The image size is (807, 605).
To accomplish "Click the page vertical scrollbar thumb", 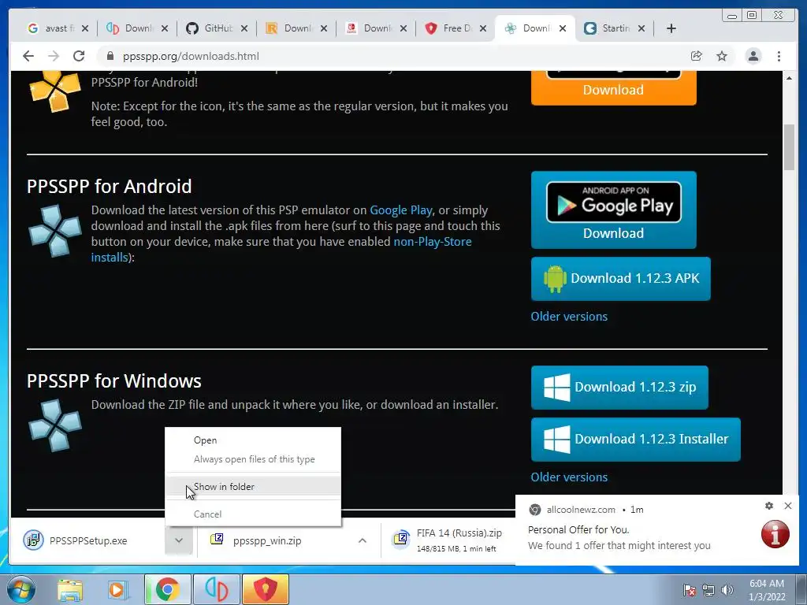I will (x=790, y=147).
